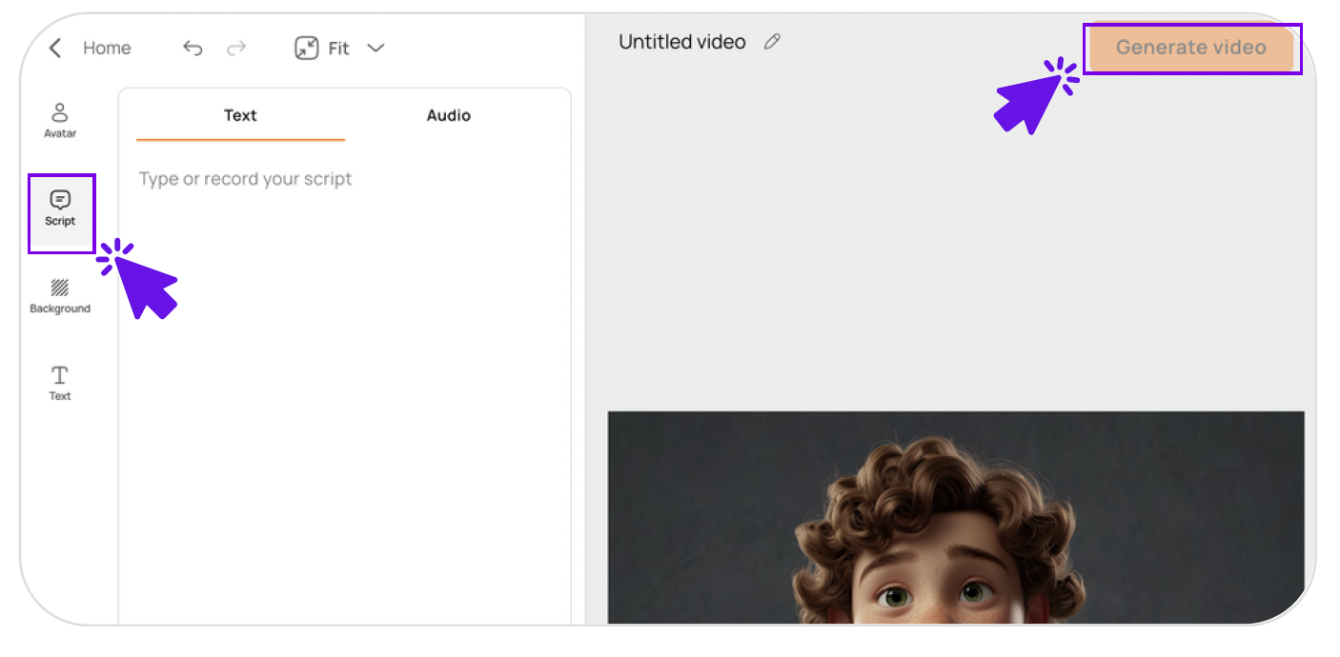Click the Home link
The image size is (1340, 657).
tap(107, 48)
